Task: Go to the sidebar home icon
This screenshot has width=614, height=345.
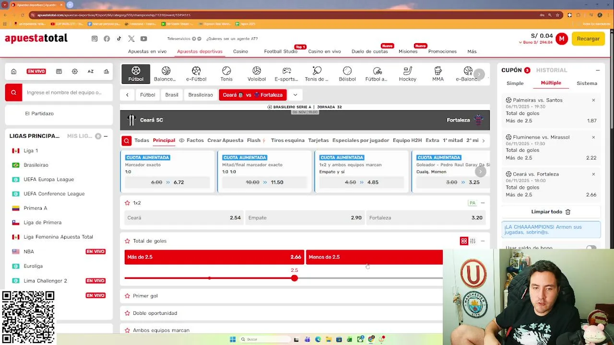Action: [x=13, y=71]
